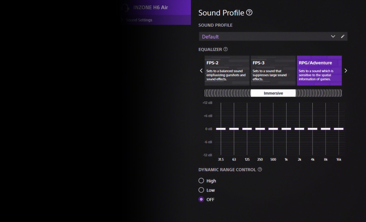The image size is (366, 222).
Task: Click the help icon beside Sound Profile heading
Action: (x=249, y=13)
